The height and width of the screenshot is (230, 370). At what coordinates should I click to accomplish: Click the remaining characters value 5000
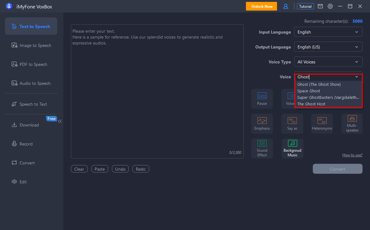coord(357,21)
